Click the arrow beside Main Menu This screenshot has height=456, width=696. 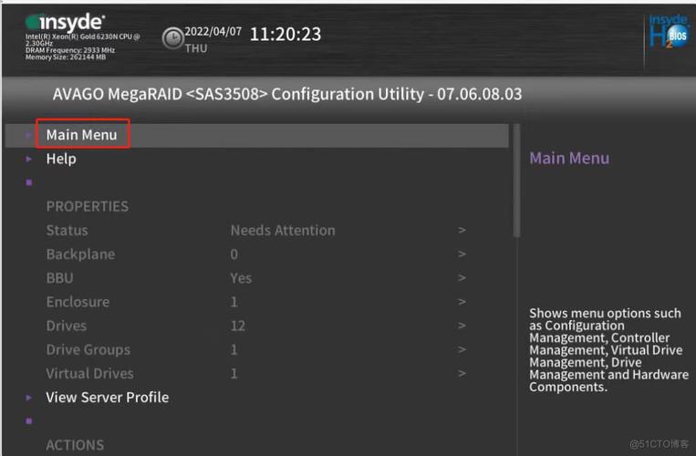[x=29, y=135]
